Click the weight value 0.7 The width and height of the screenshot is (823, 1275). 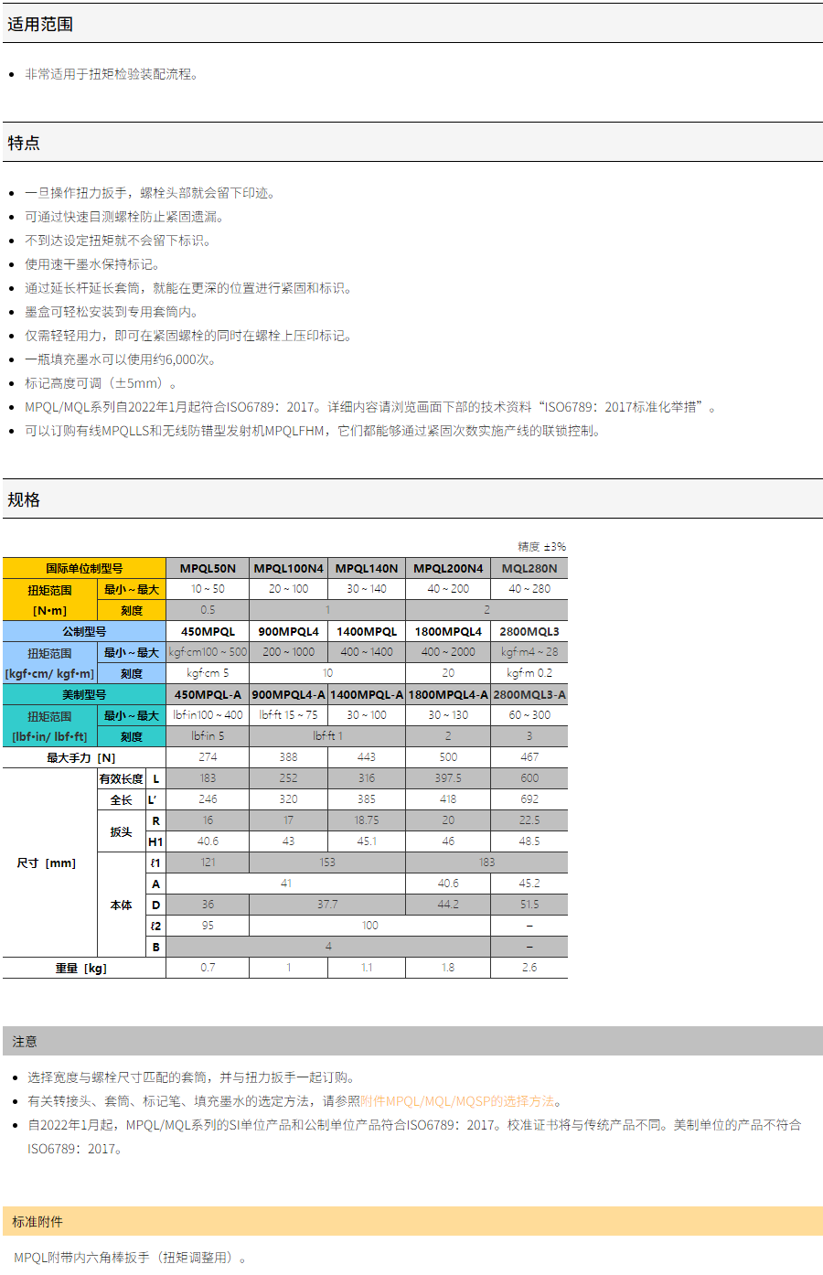208,968
